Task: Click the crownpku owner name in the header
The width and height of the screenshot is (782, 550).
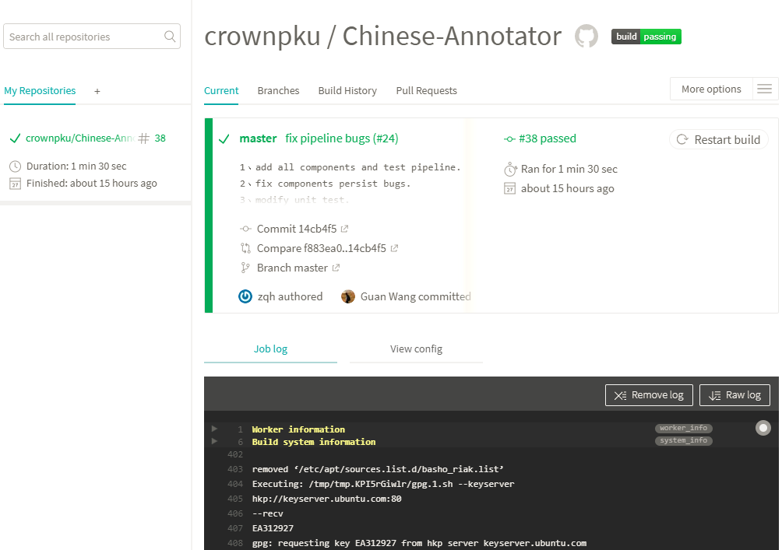Action: 262,36
